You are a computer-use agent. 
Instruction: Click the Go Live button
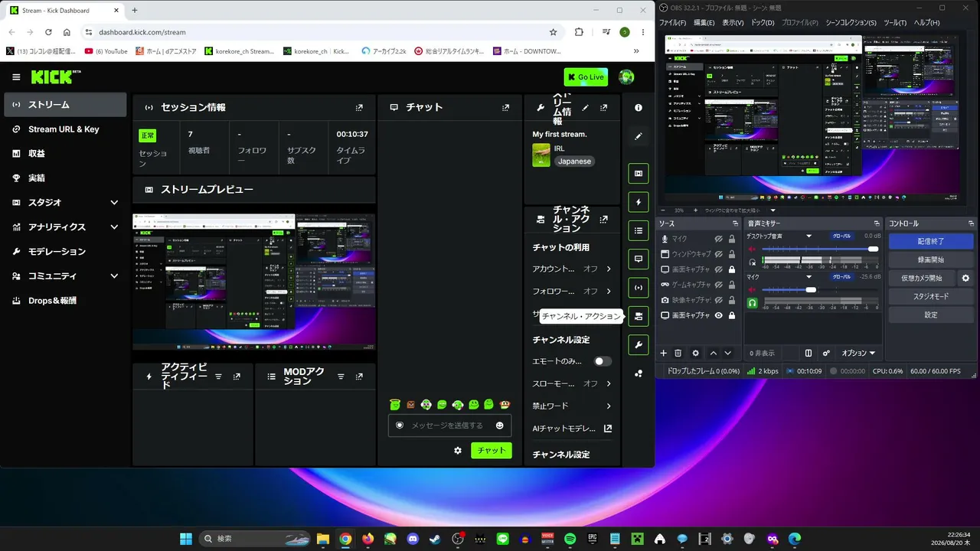pyautogui.click(x=586, y=77)
